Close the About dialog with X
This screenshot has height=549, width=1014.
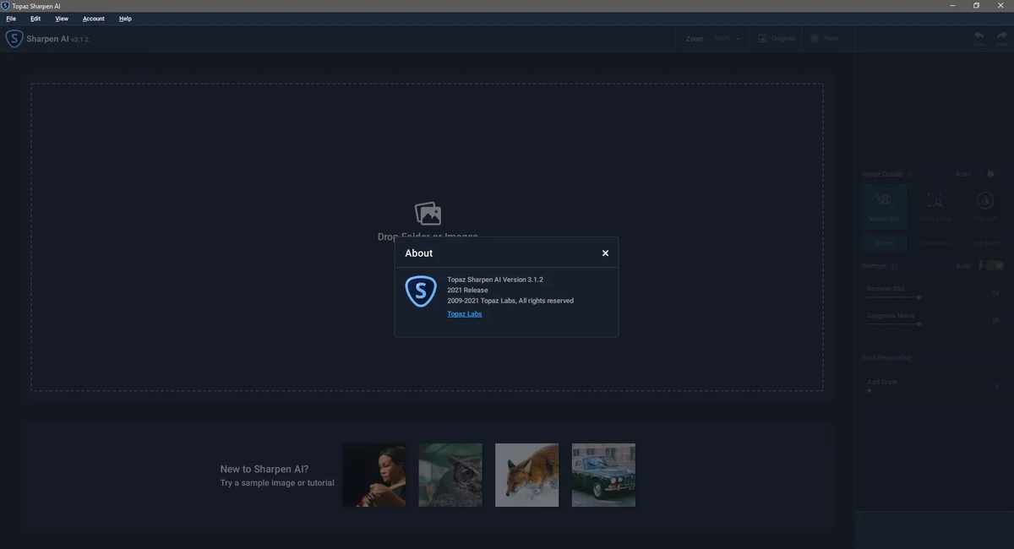(605, 253)
